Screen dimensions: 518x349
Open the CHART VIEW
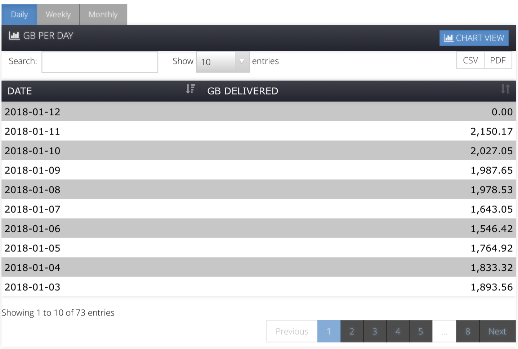[474, 38]
